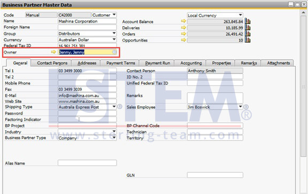Show Opportunities chart icon
This screenshot has height=194, width=308.
tap(248, 40)
